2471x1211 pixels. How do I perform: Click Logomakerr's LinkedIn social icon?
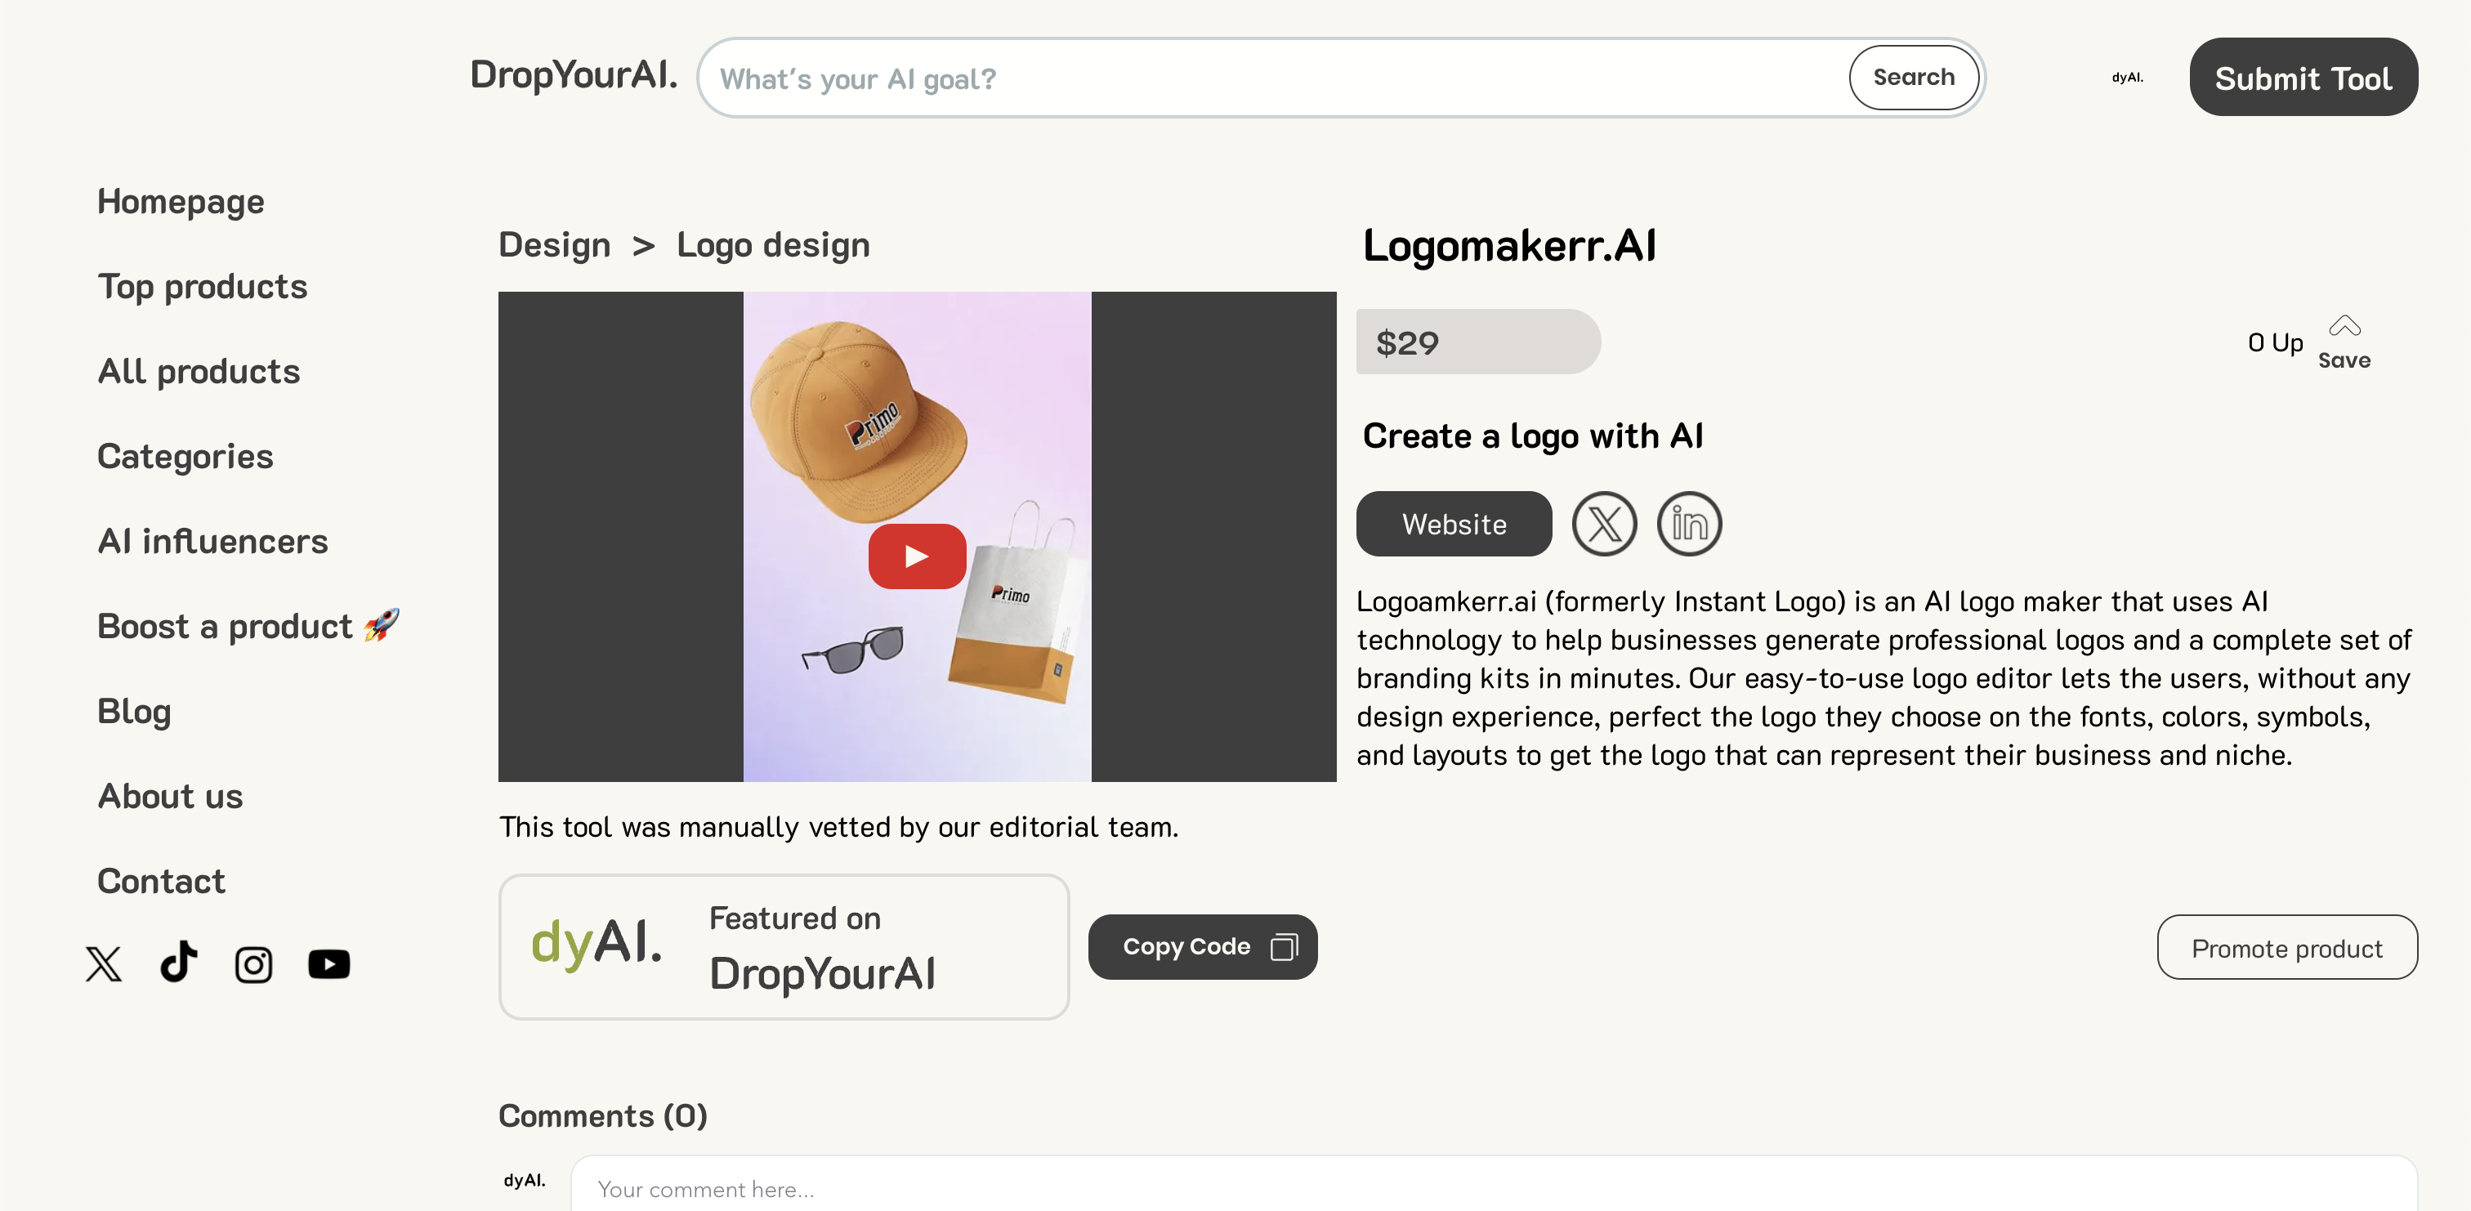point(1689,524)
